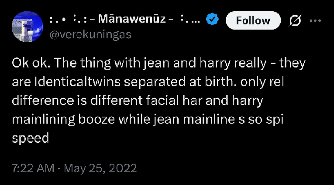Open the @verekuningas handle link
This screenshot has height=185, width=334.
click(x=90, y=35)
